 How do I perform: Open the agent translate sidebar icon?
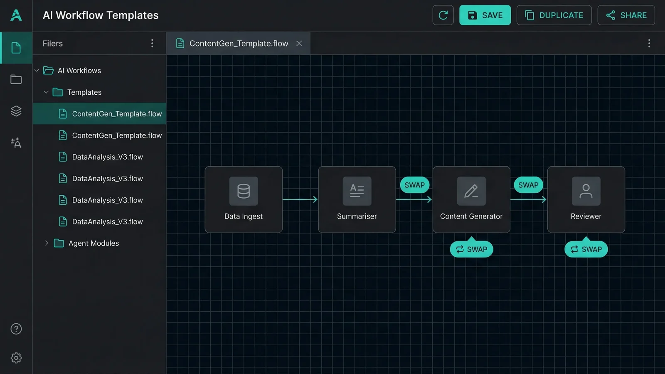point(16,143)
